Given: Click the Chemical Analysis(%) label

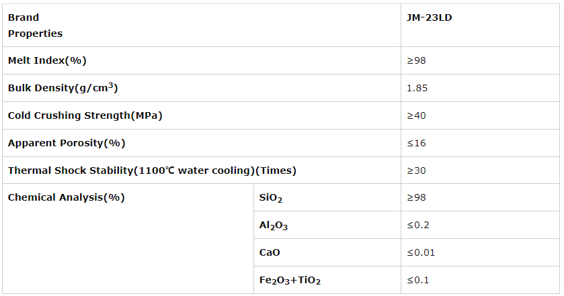Looking at the screenshot, I should (x=66, y=197).
